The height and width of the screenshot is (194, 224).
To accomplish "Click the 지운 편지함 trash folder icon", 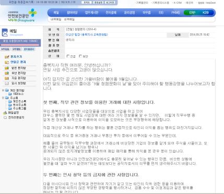I will click(x=7, y=78).
